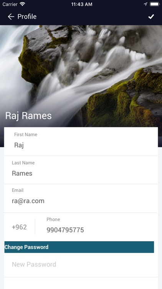Tap the 11:43 AM clock
The height and width of the screenshot is (289, 162).
(x=82, y=4)
